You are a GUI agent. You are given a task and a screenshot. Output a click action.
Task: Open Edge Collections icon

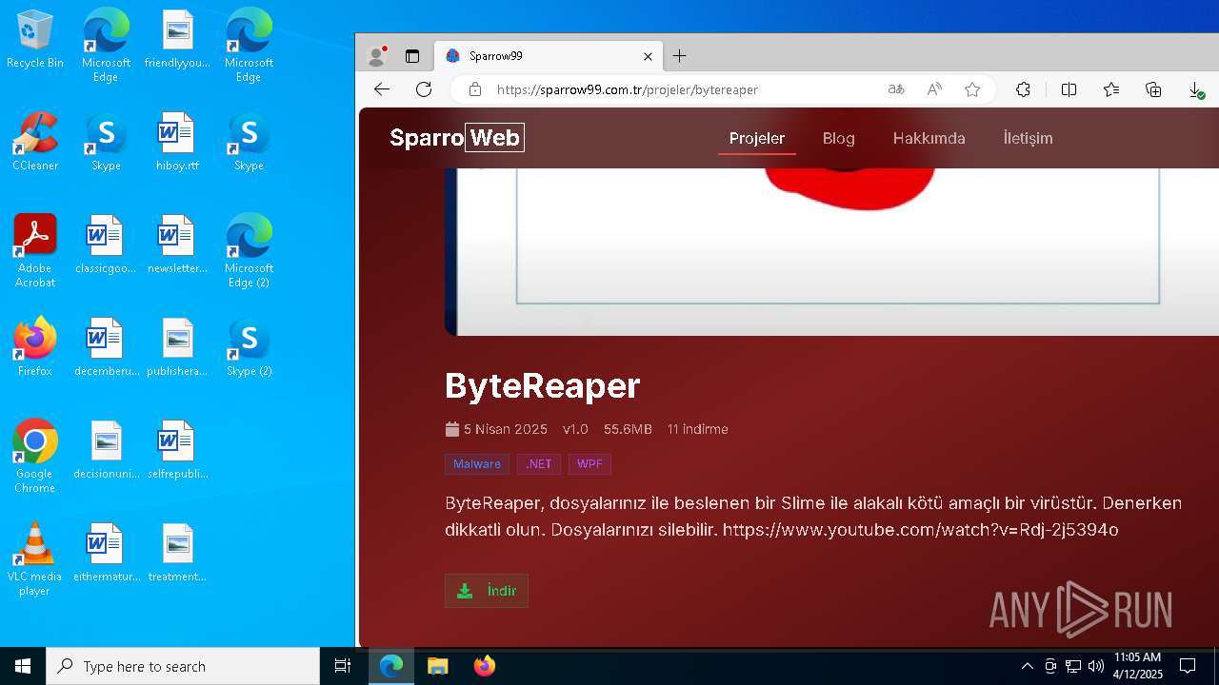click(1153, 89)
